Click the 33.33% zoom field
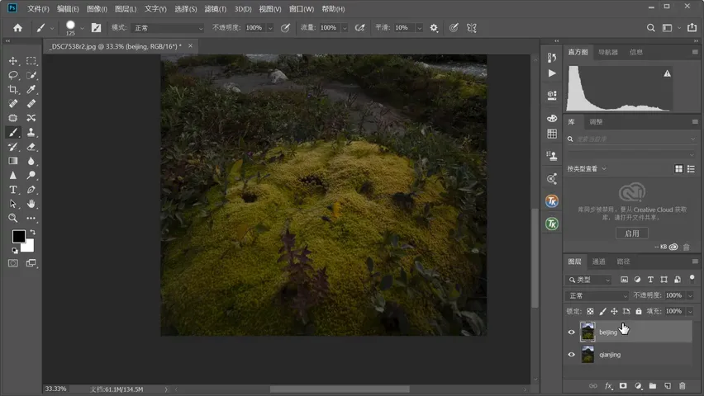 [56, 389]
